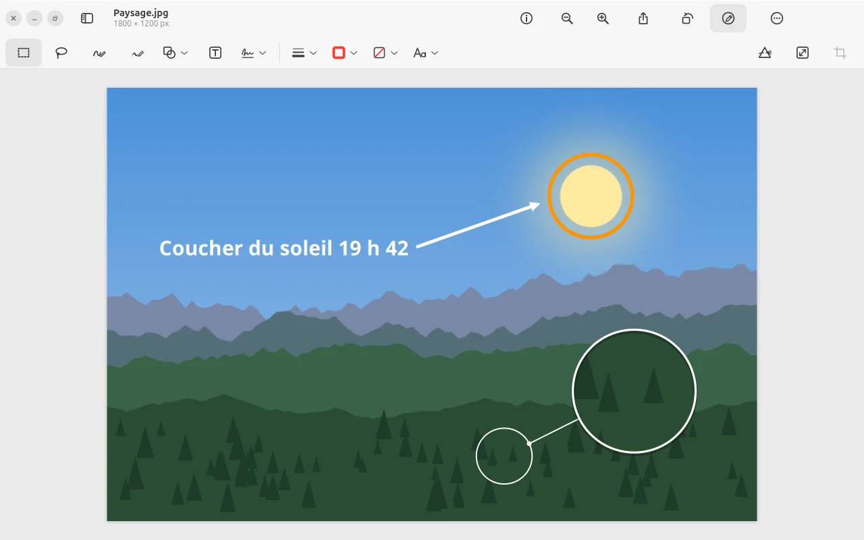The image size is (864, 540).
Task: Open the fill color picker
Action: (379, 53)
